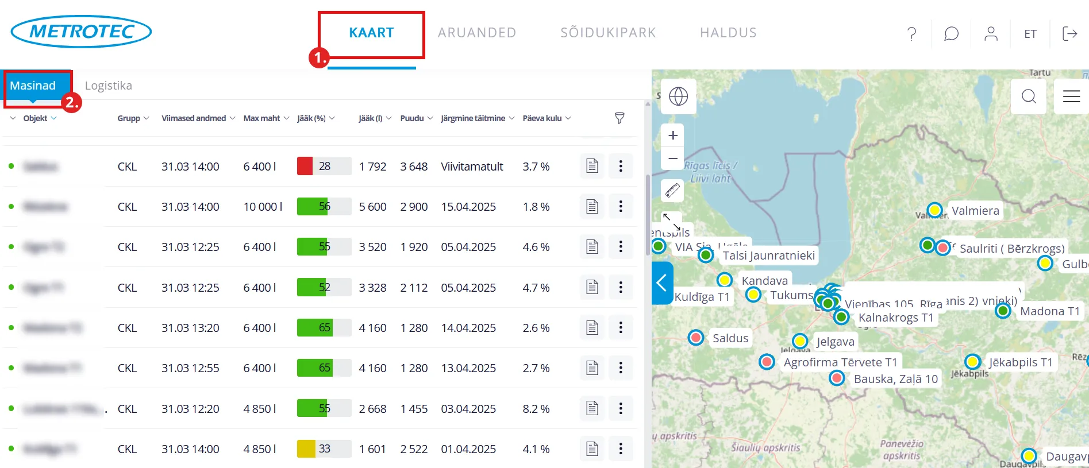Switch to the Logistika tab
This screenshot has height=468, width=1089.
point(109,86)
